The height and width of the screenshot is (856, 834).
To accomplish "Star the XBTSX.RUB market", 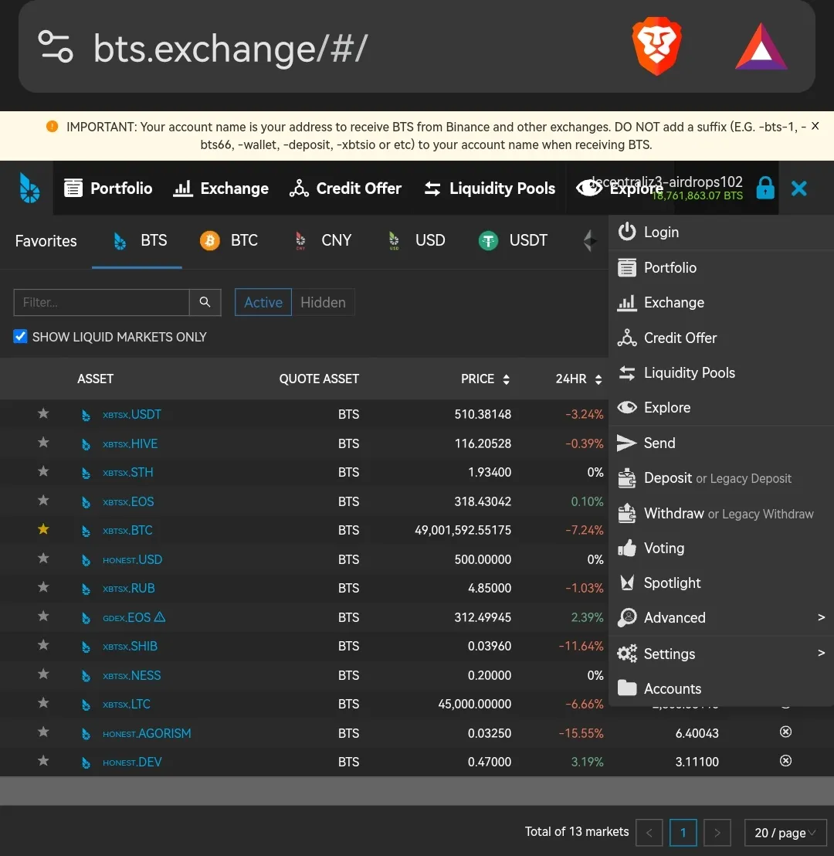I will (x=43, y=587).
